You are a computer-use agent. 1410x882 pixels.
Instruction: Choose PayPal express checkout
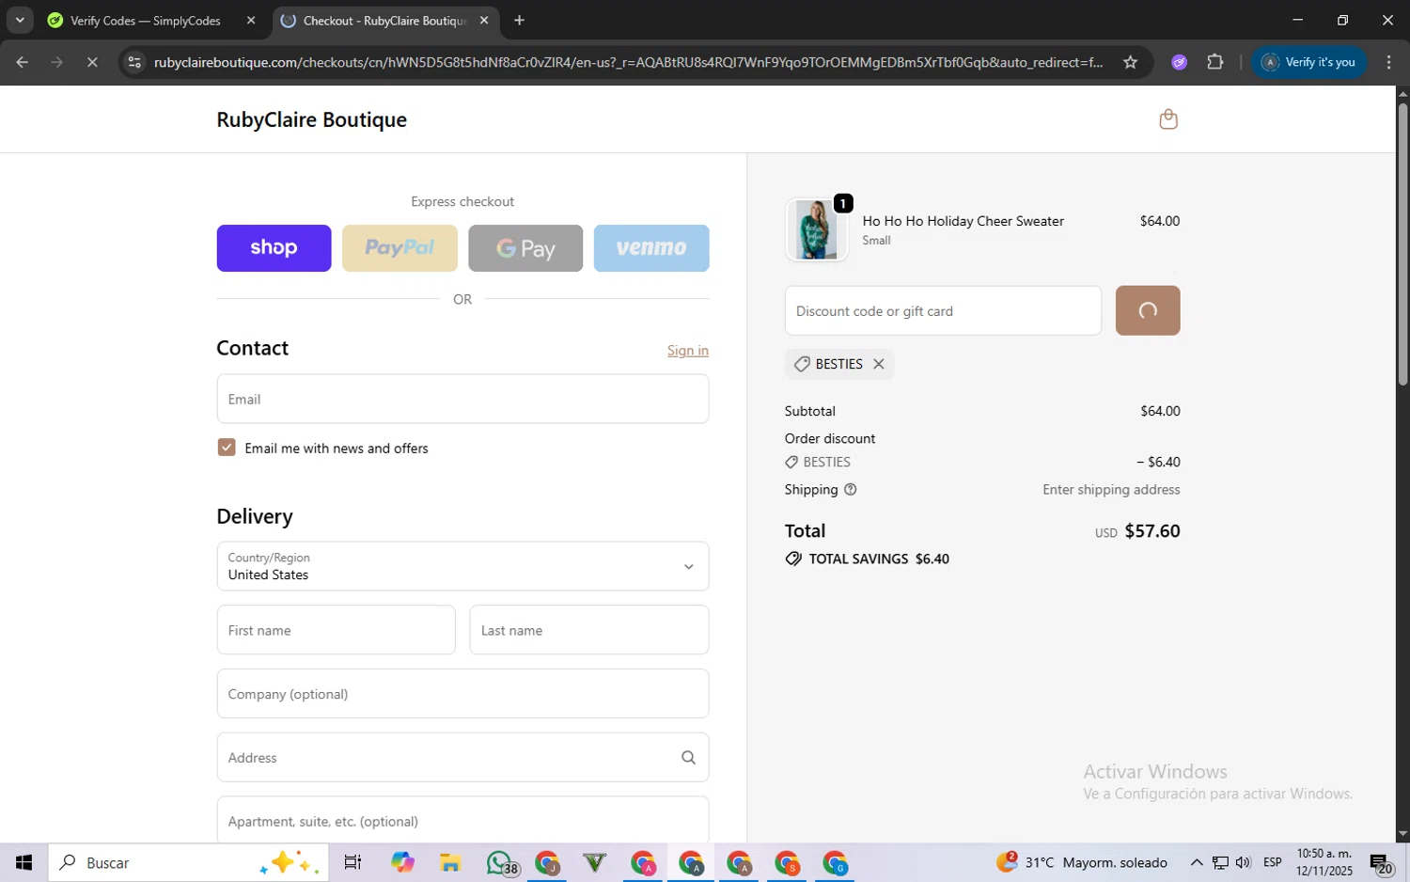399,248
